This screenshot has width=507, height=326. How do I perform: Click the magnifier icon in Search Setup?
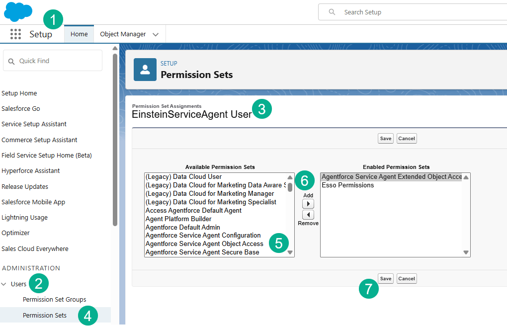(332, 12)
